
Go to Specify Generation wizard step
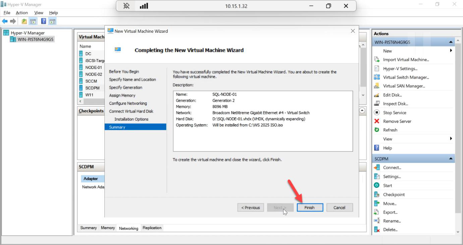[x=126, y=88]
